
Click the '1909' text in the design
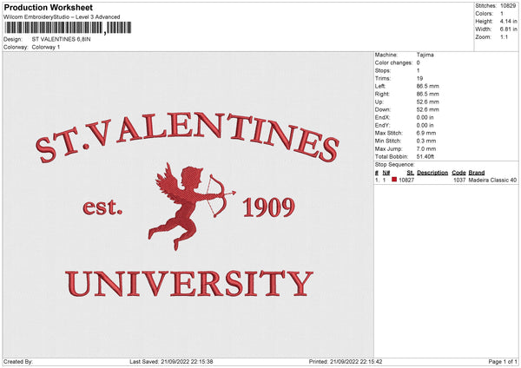click(x=269, y=207)
